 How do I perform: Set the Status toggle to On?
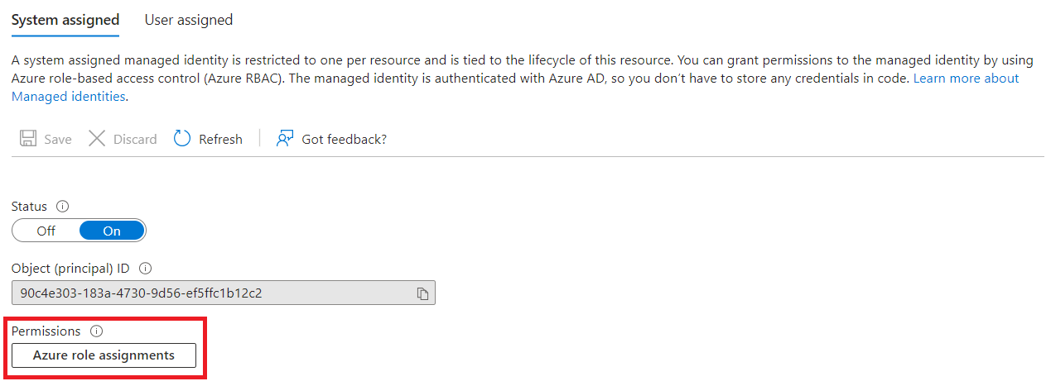pos(112,231)
